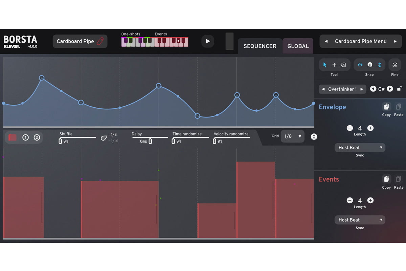Click the Time randomize slider handle
Viewport: 406px width, 271px height.
click(x=174, y=141)
